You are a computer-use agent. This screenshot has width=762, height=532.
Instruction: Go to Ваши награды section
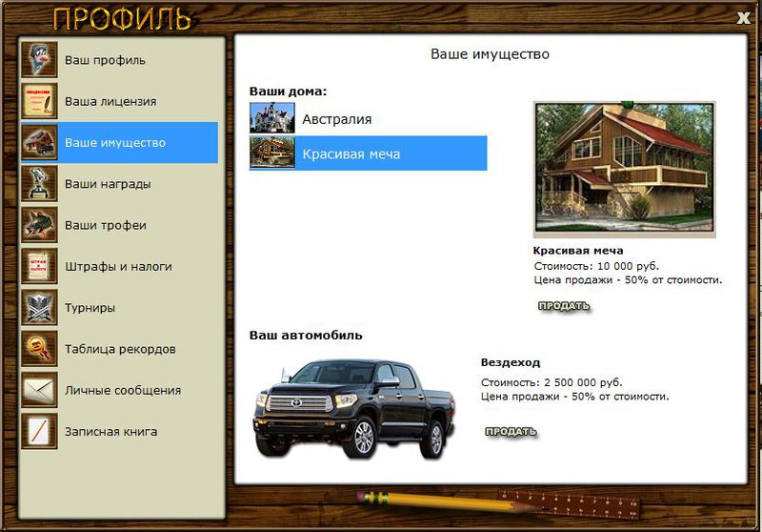[119, 184]
